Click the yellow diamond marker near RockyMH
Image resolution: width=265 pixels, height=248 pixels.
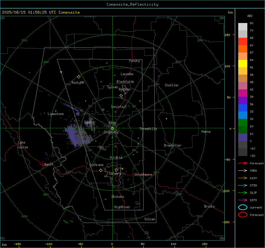tap(79, 77)
